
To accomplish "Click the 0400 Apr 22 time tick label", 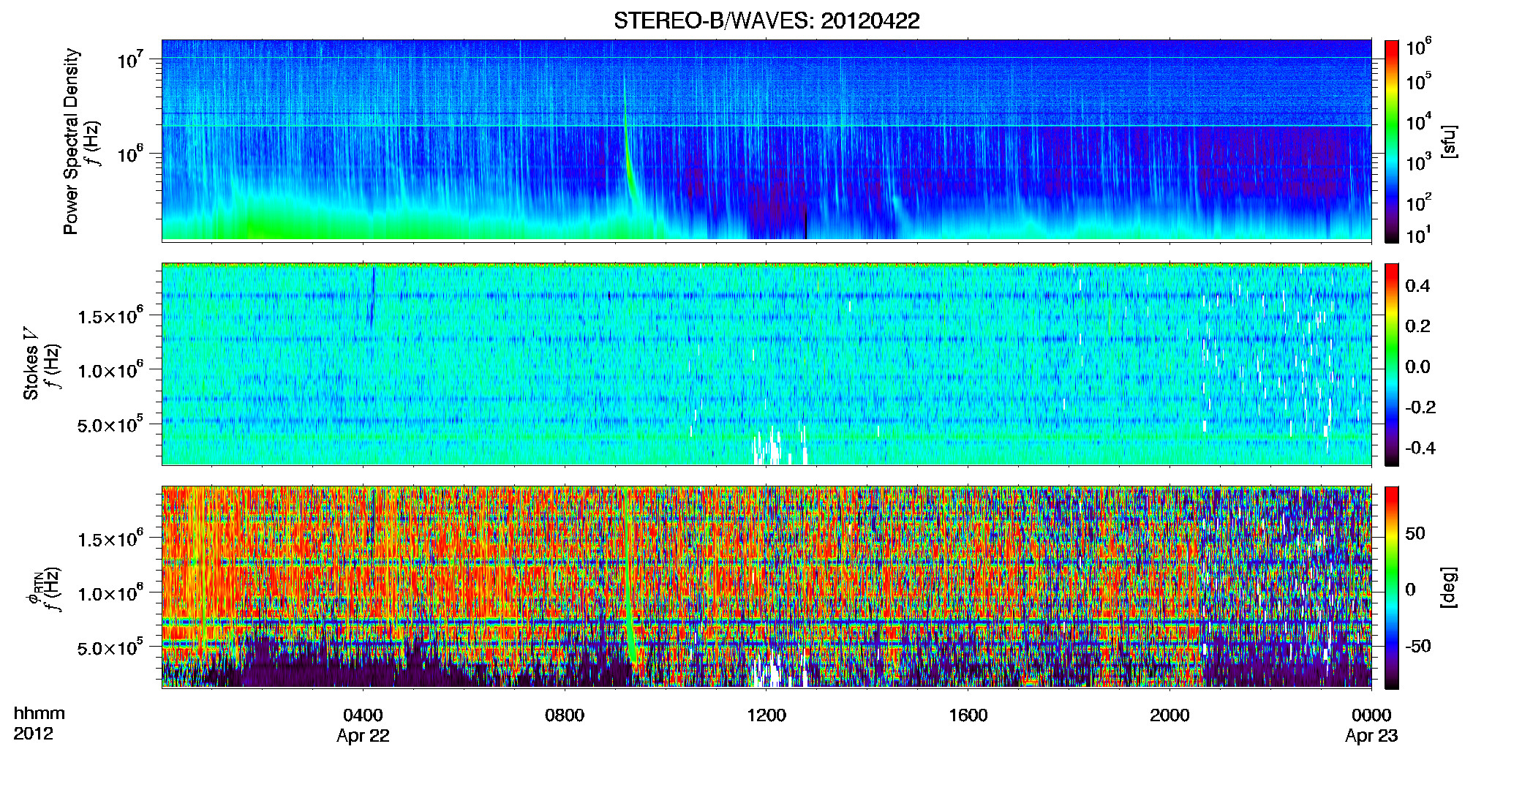I will click(363, 725).
